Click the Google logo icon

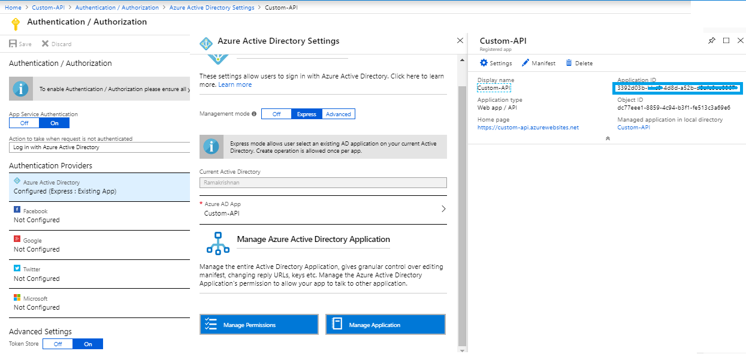coord(17,240)
